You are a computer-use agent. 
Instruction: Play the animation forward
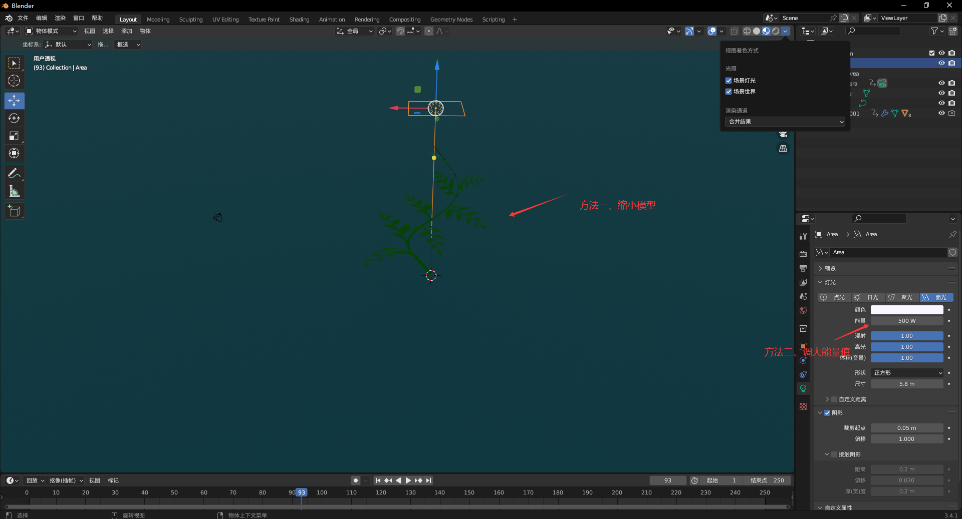[x=408, y=480]
